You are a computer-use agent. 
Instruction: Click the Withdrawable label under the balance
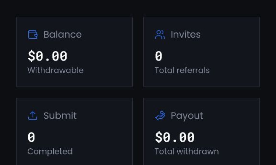(55, 70)
